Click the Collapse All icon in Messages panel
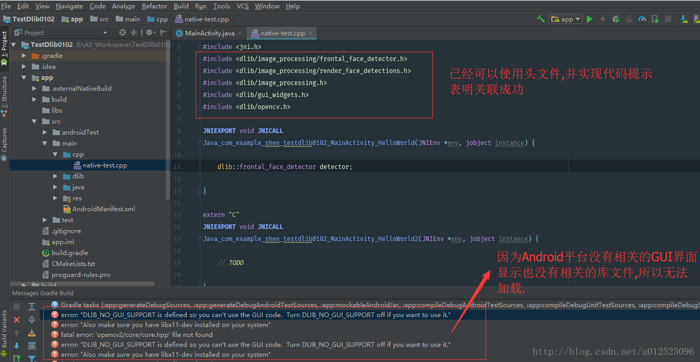700x362 pixels. coord(32,320)
